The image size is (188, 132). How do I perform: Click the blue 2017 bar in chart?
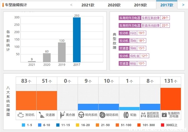(77, 40)
